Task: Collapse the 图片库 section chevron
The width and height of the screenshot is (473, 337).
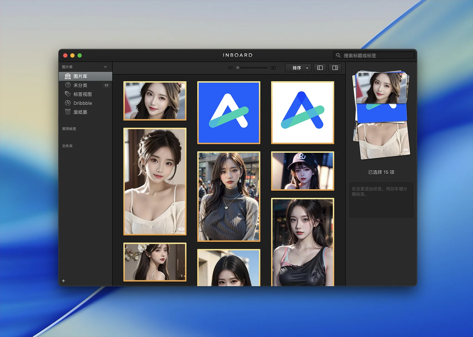Action: pos(105,67)
